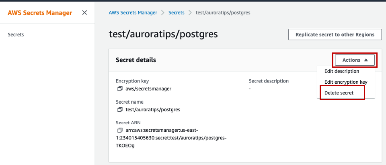Click the Secret ARN label
Image resolution: width=386 pixels, height=165 pixels.
[128, 122]
